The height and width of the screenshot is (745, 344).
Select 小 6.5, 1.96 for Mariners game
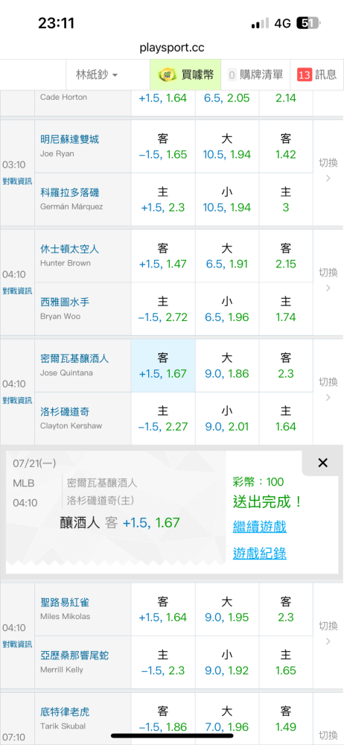tap(226, 309)
